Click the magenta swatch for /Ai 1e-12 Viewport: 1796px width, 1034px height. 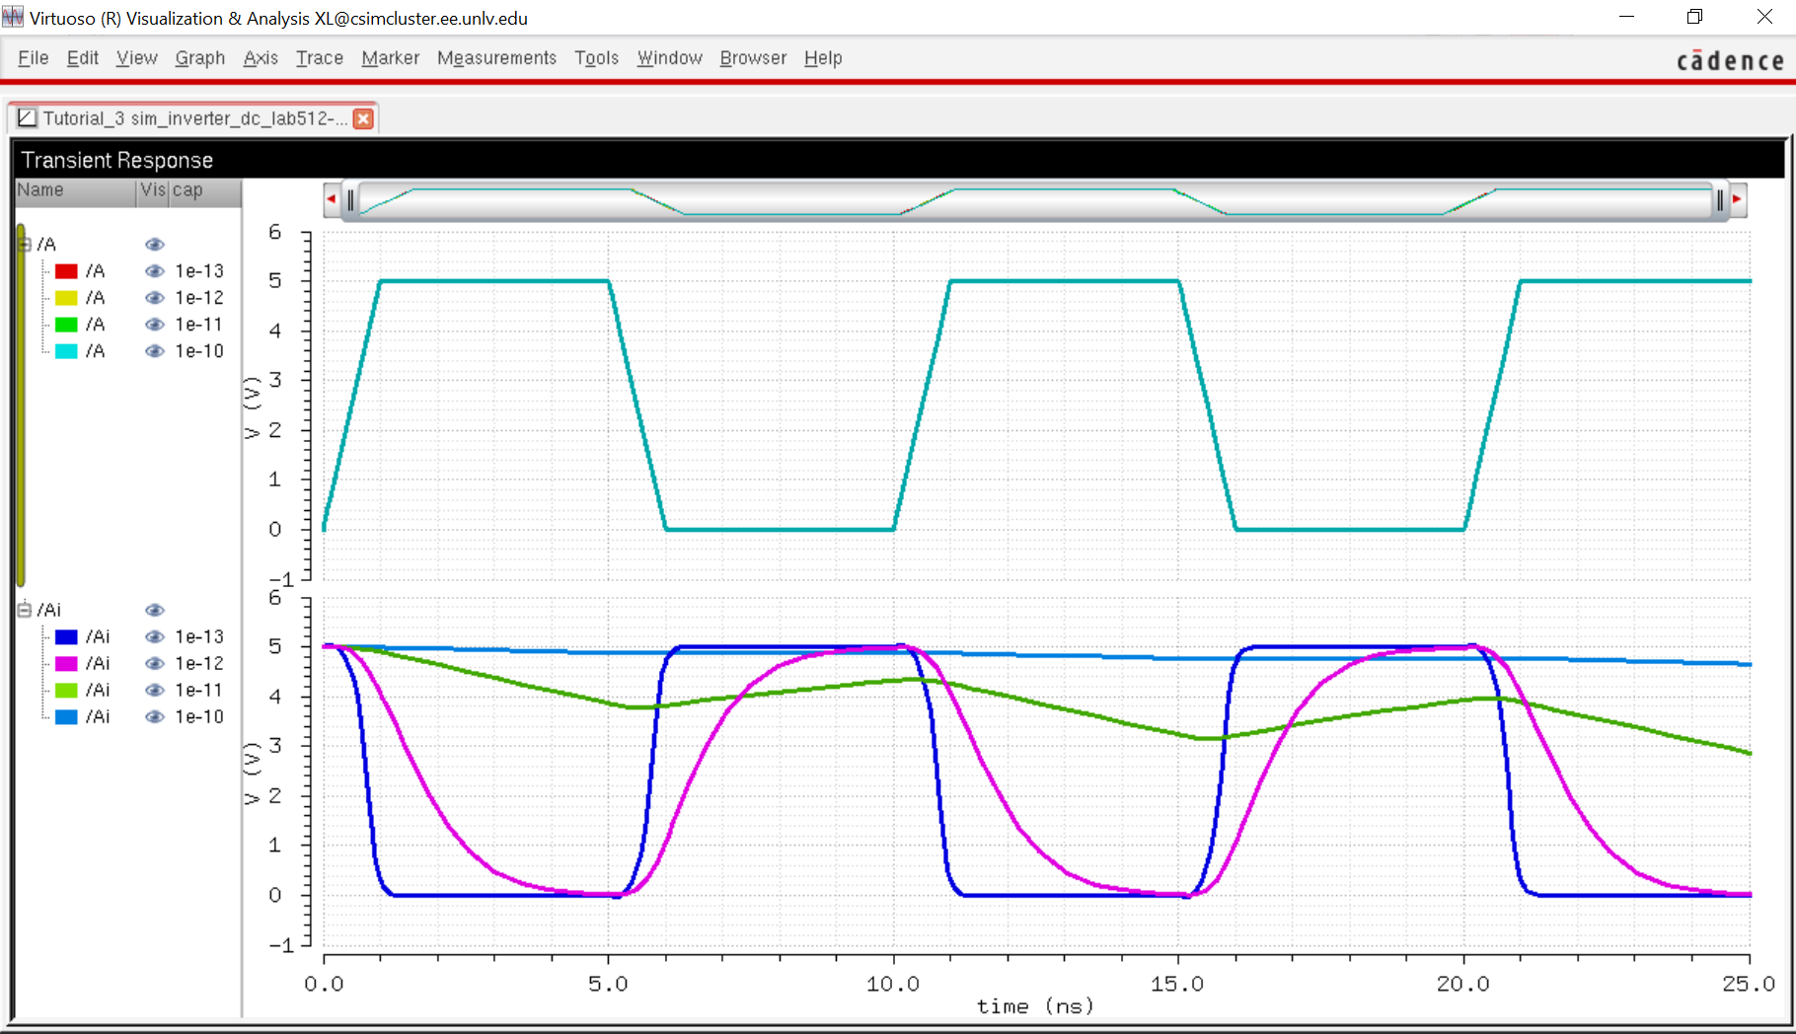click(x=66, y=664)
